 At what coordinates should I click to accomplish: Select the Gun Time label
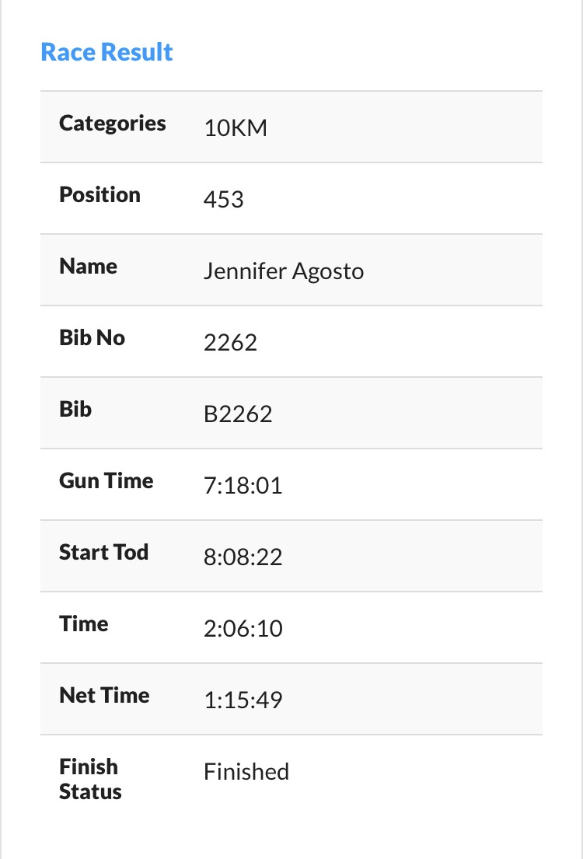[x=106, y=481]
